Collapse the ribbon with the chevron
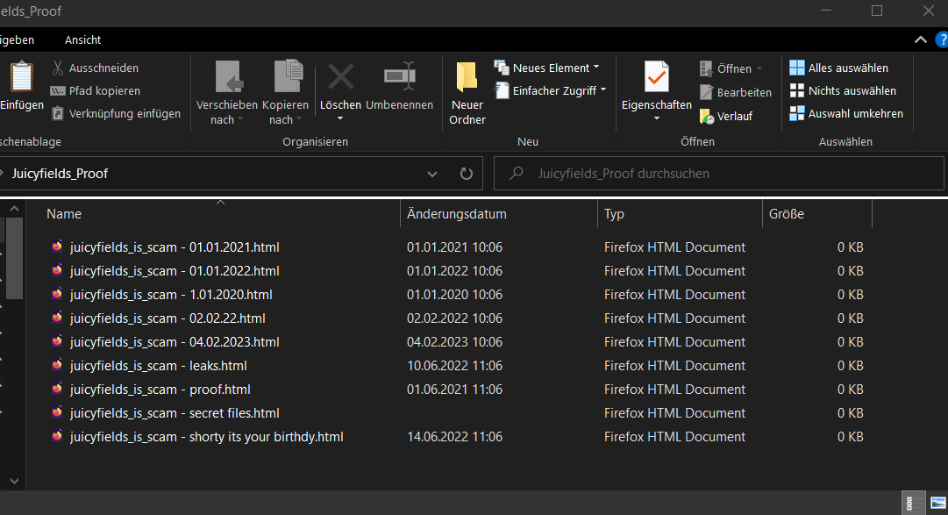 [920, 40]
